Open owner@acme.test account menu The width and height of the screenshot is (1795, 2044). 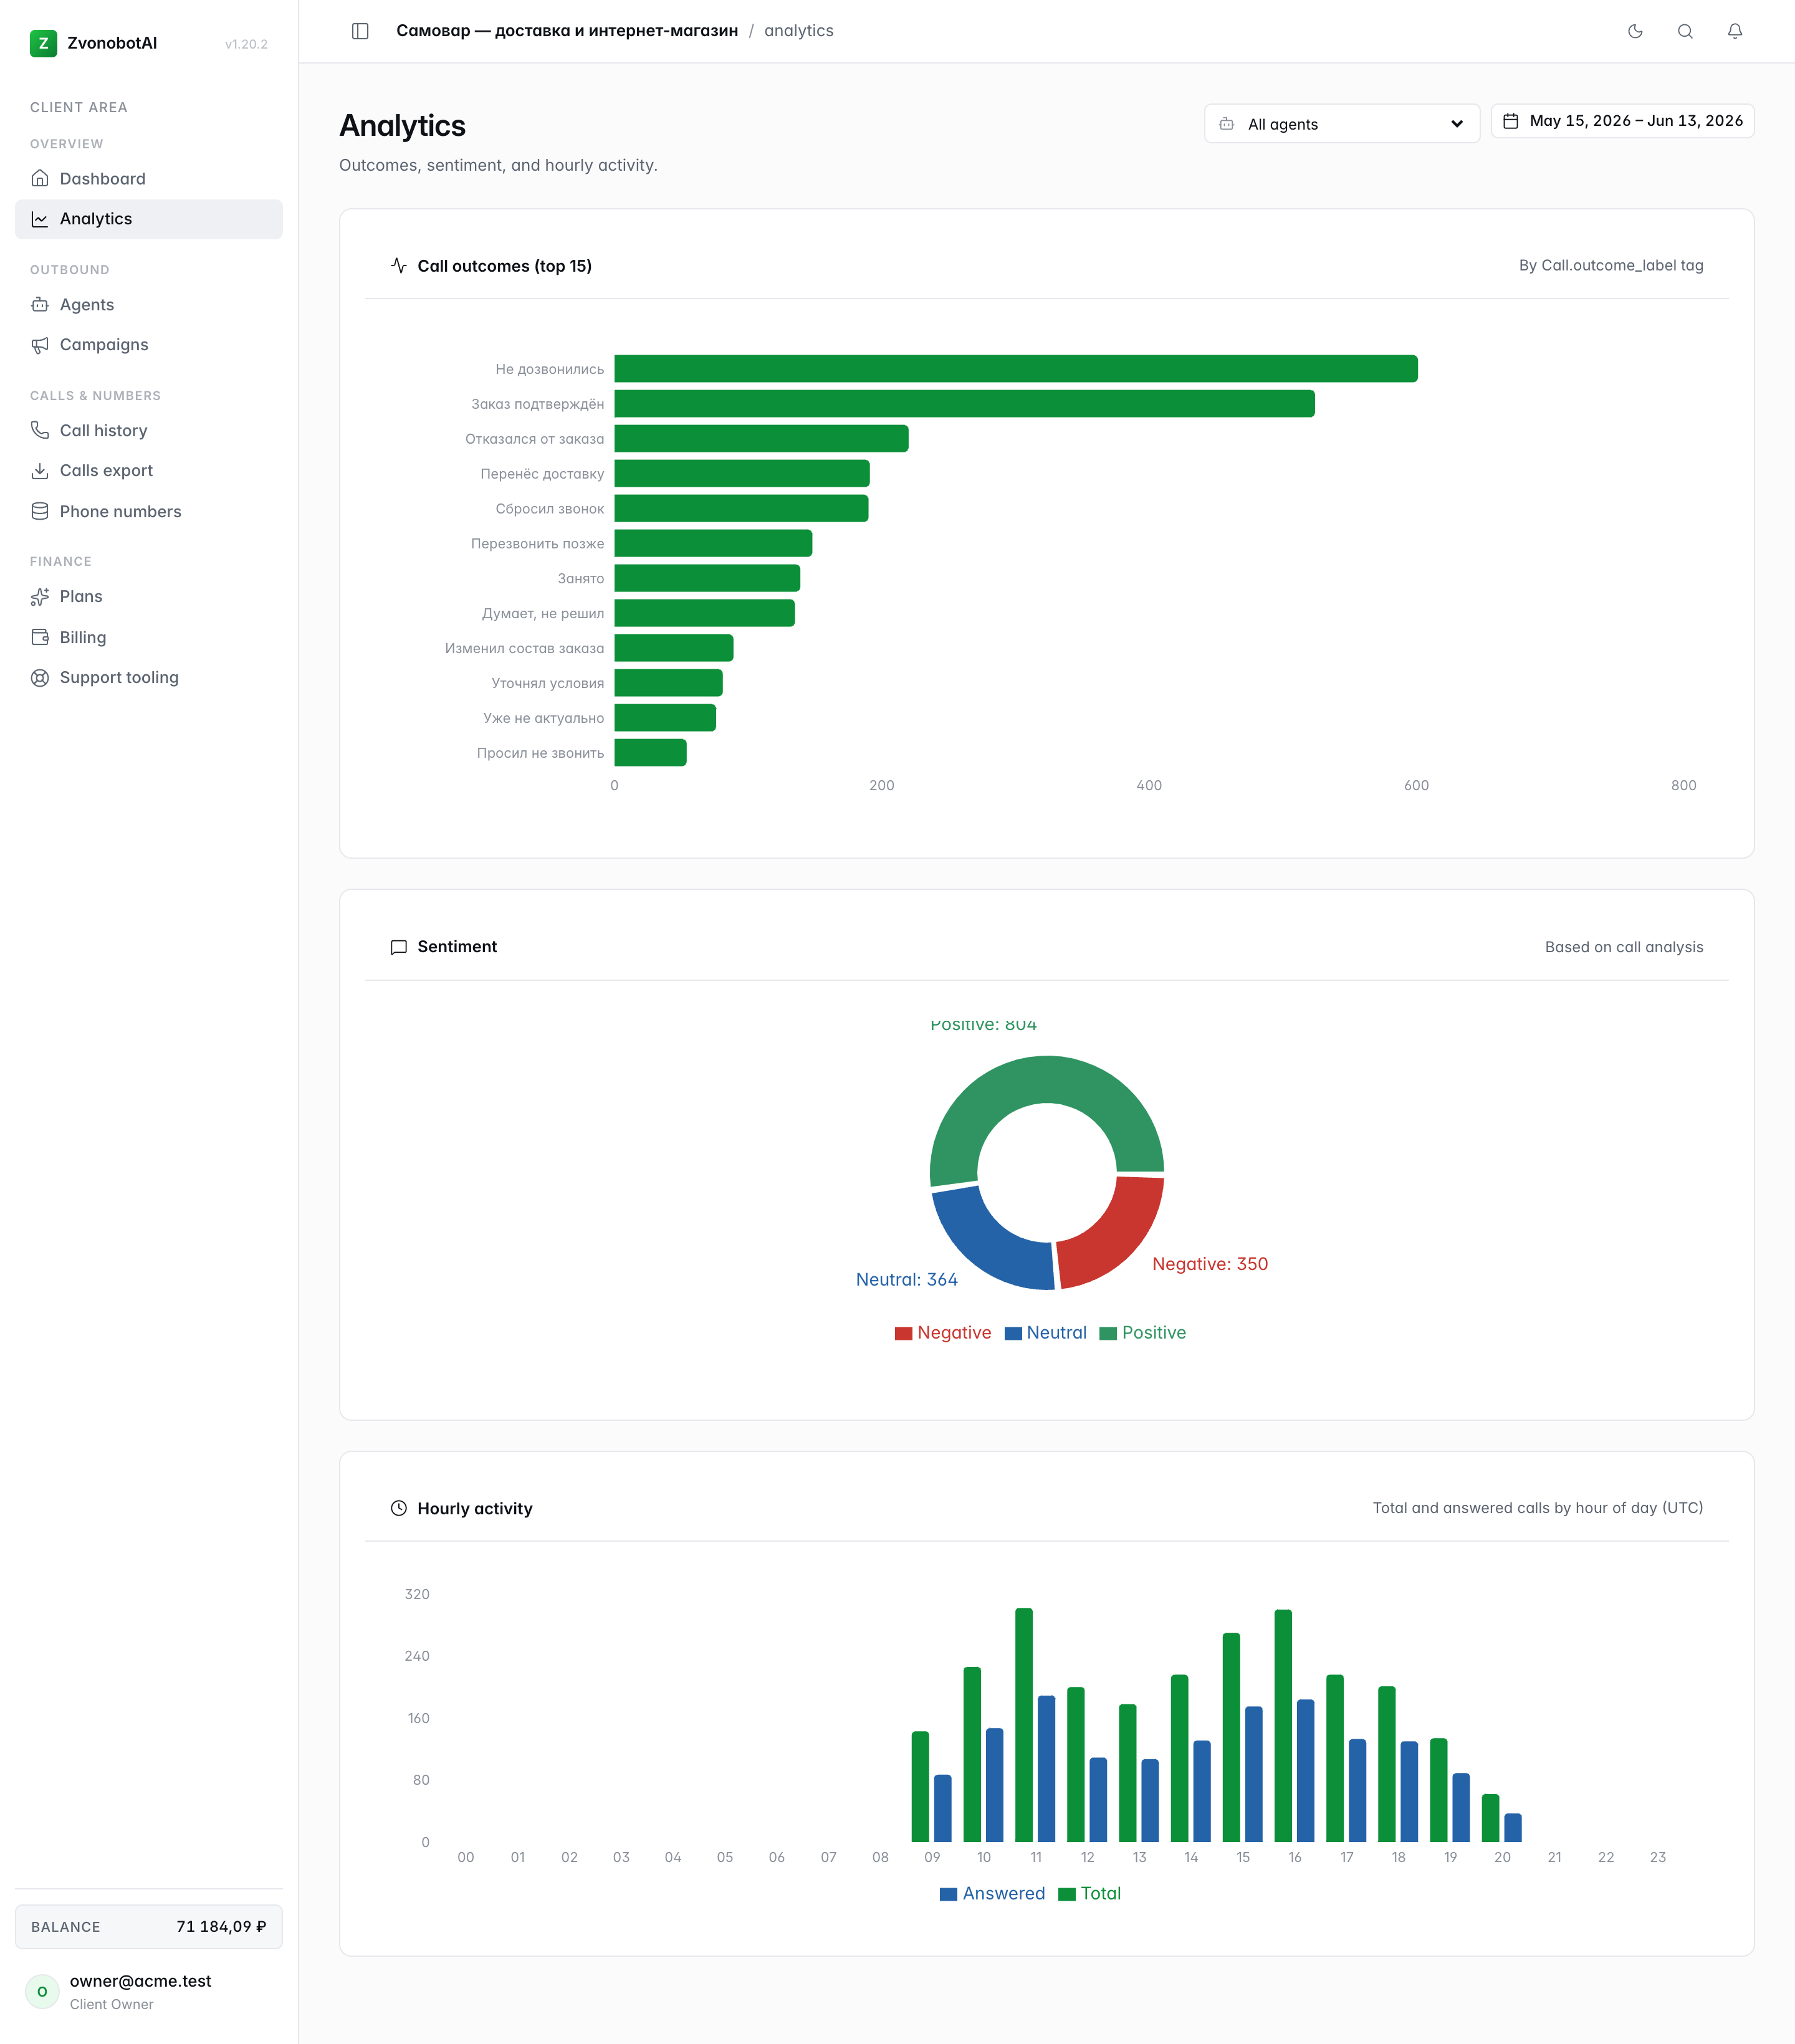pos(149,1991)
